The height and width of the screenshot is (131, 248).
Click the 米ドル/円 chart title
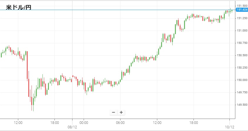19,7
